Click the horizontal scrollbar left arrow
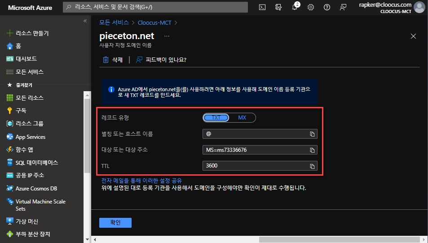The width and height of the screenshot is (428, 243). [x=95, y=239]
